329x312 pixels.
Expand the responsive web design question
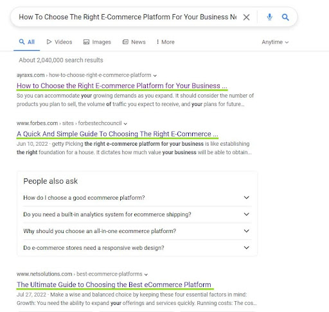pos(138,248)
